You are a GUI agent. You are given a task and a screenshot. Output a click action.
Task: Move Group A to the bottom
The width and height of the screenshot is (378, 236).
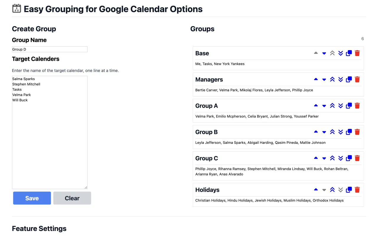340,106
